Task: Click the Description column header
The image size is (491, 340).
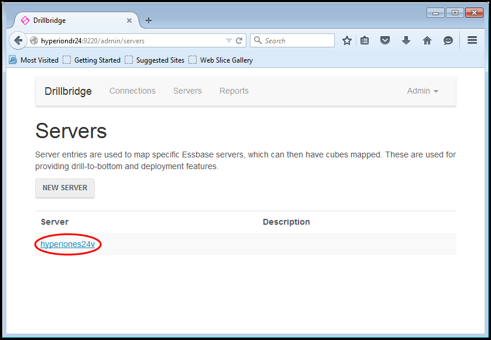Action: click(x=286, y=222)
